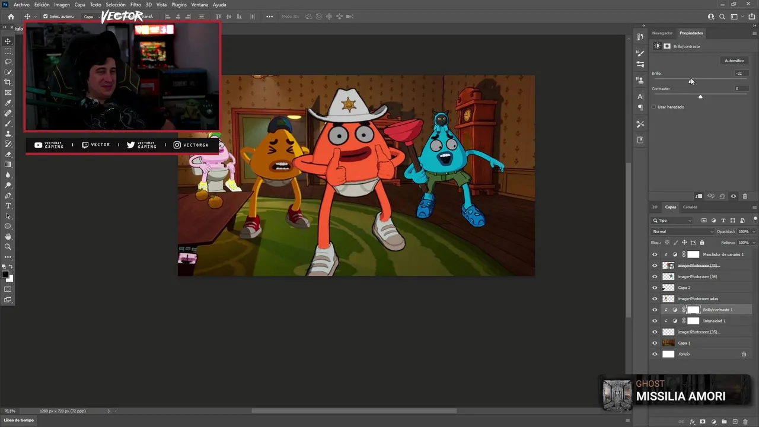Select the Eyedropper tool
The image size is (759, 427).
pyautogui.click(x=8, y=103)
